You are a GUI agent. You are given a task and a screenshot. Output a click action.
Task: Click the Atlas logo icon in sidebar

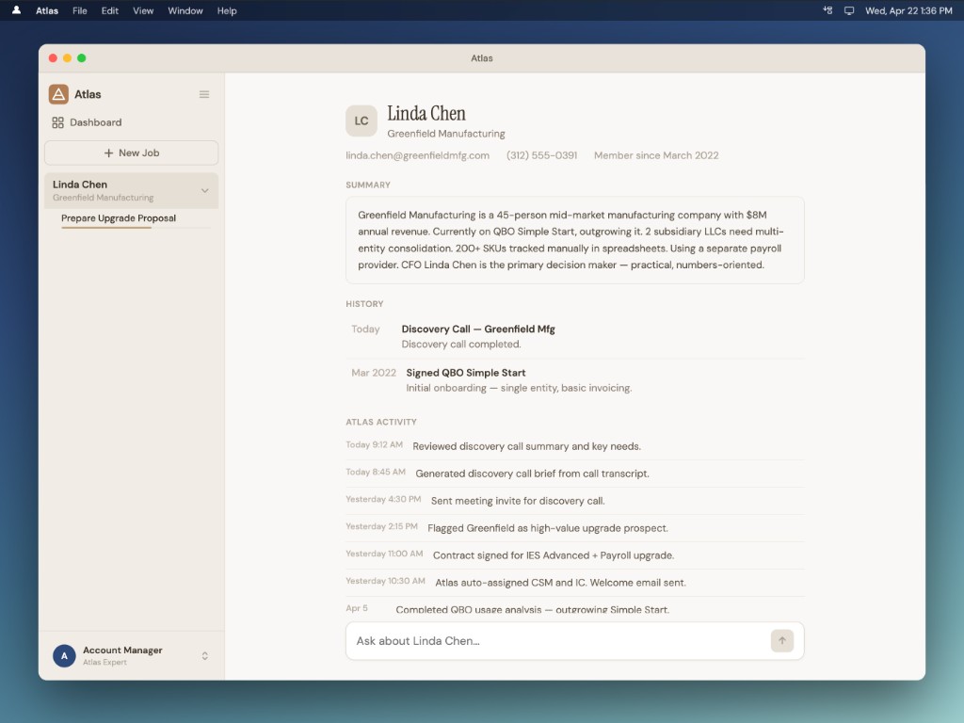(58, 94)
